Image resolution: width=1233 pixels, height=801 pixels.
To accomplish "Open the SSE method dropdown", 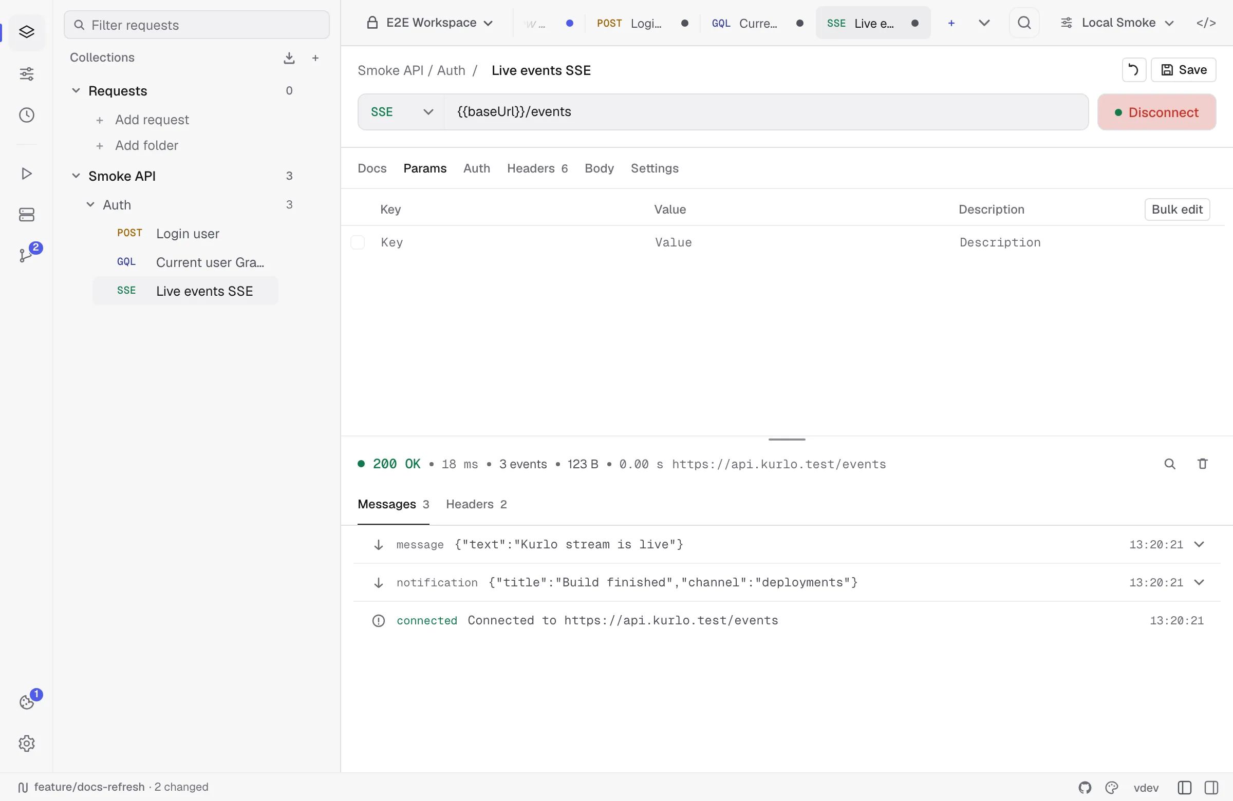I will (402, 112).
